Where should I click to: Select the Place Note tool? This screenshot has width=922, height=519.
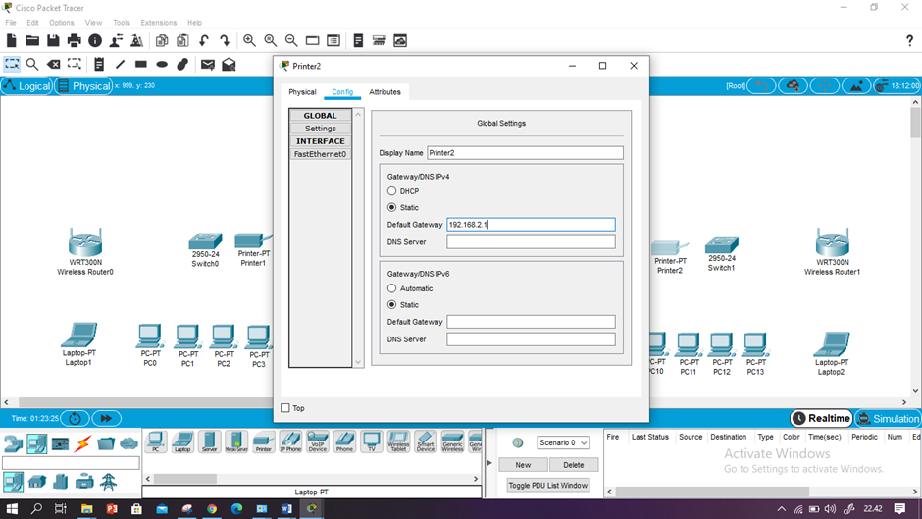[99, 64]
